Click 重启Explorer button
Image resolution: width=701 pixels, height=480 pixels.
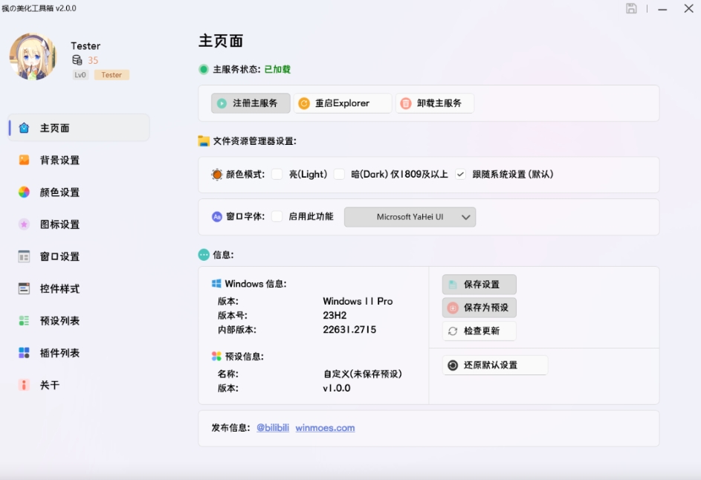pos(343,103)
